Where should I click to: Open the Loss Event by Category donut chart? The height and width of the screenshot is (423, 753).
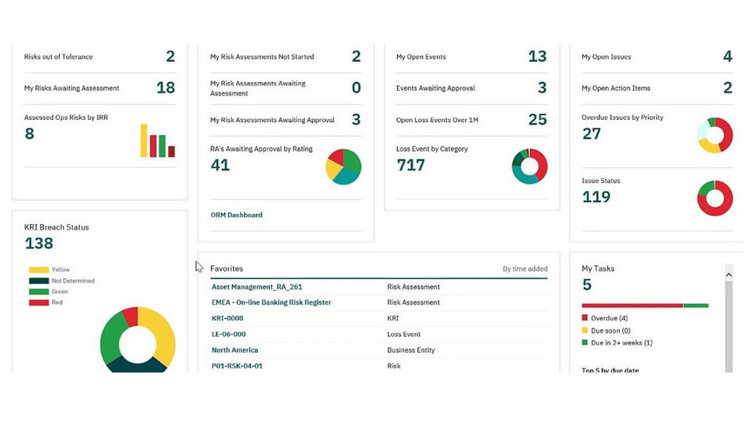coord(529,166)
